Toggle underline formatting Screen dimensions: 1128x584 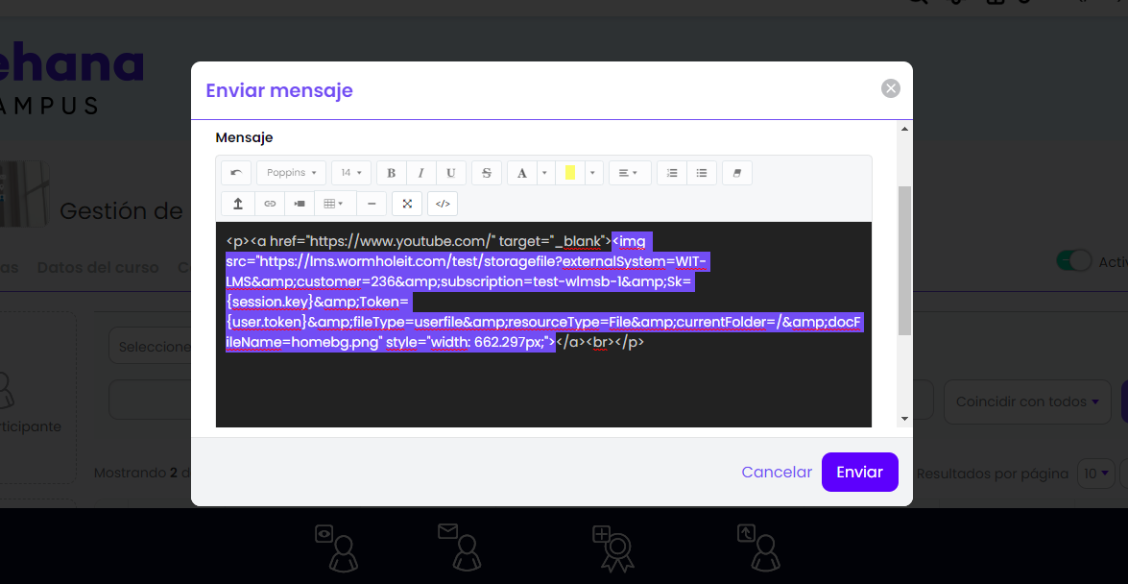(451, 173)
